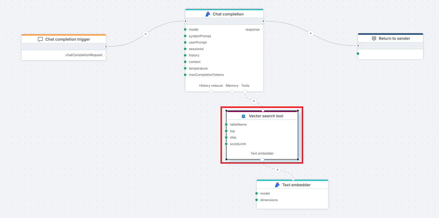Click the Chat completion node's output arrow port

tap(263, 21)
